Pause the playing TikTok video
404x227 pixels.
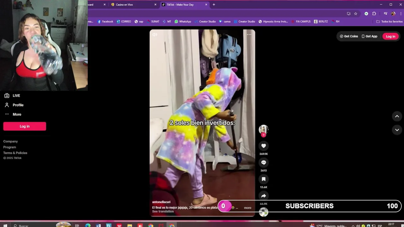click(202, 123)
